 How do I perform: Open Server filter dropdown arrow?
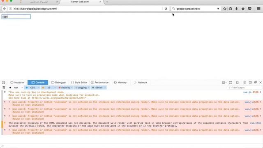click(105, 88)
